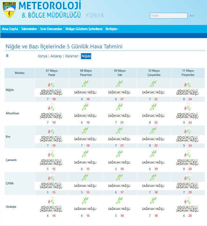This screenshot has height=226, width=207.
Task: Click the Ulukışla row label
Action: pyautogui.click(x=11, y=207)
